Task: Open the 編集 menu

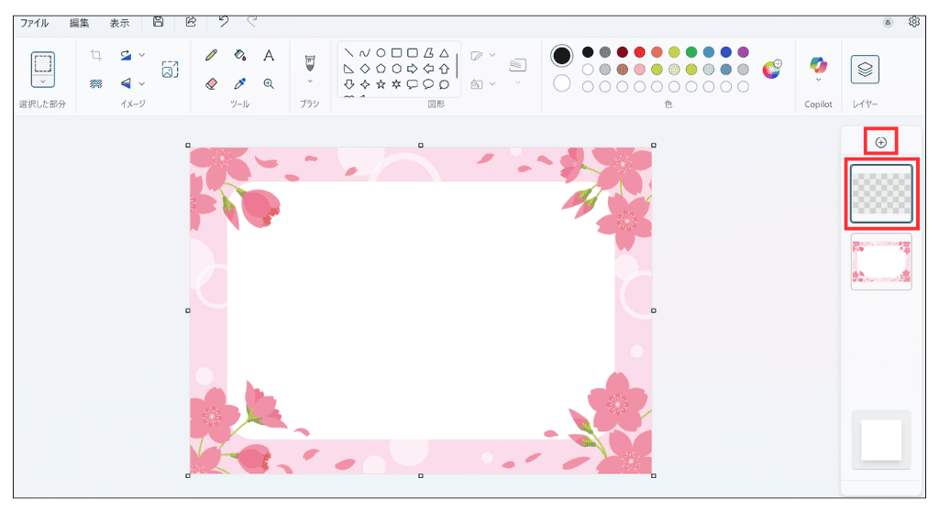Action: click(x=79, y=23)
